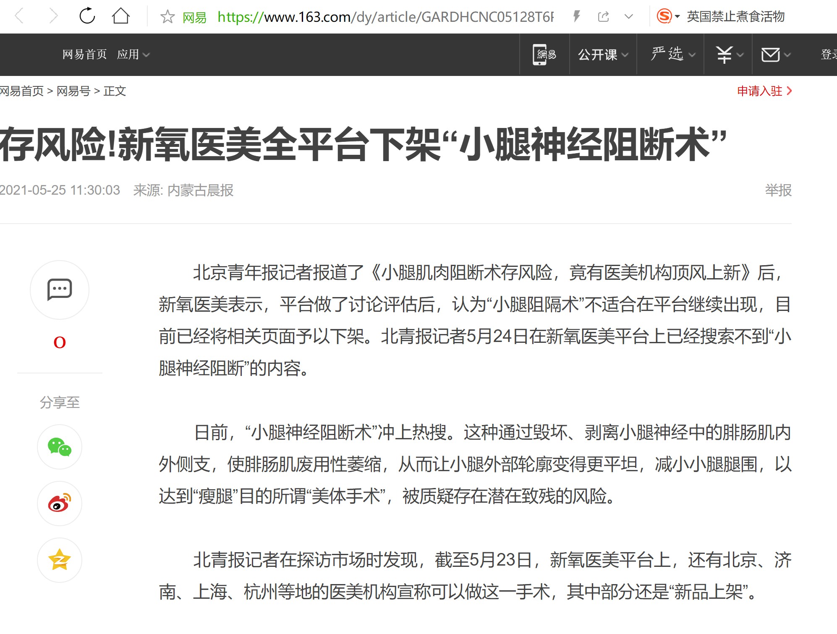The image size is (837, 634).
Task: Expand dropdown arrow next to mail icon
Action: tap(787, 55)
